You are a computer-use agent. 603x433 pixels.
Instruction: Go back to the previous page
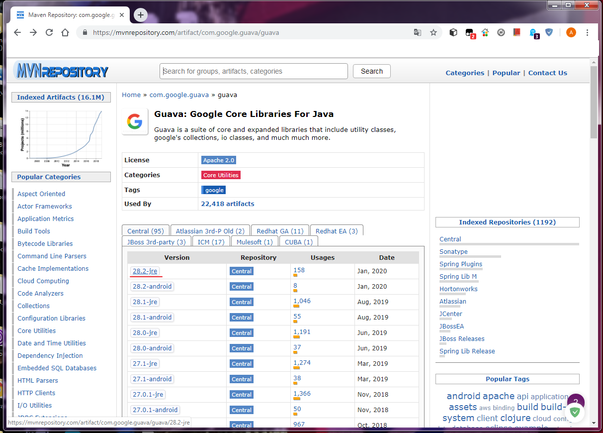17,32
